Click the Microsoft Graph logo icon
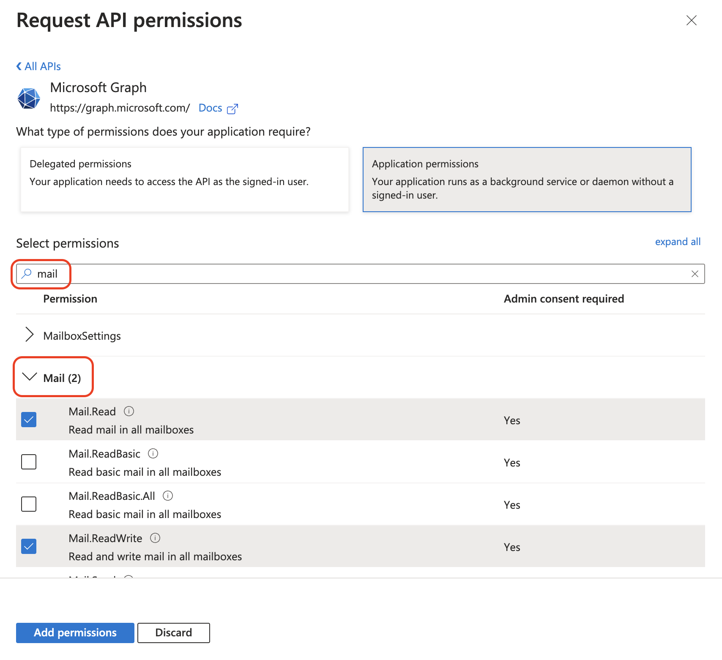The height and width of the screenshot is (660, 722). (29, 98)
